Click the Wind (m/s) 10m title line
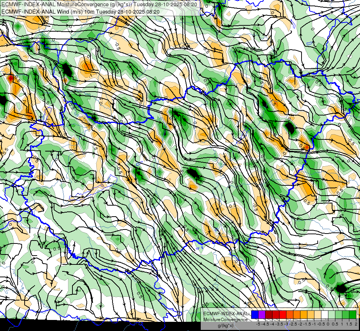This screenshot has width=360, height=331. (81, 12)
